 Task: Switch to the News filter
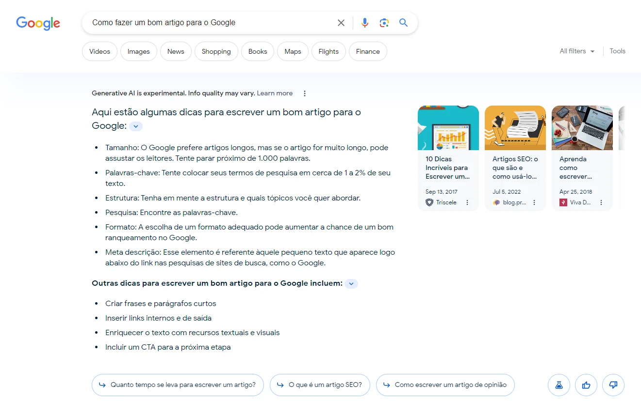pyautogui.click(x=176, y=51)
